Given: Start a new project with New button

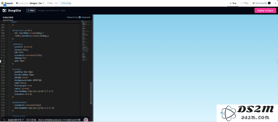Looking at the screenshot, I should (x=31, y=11).
